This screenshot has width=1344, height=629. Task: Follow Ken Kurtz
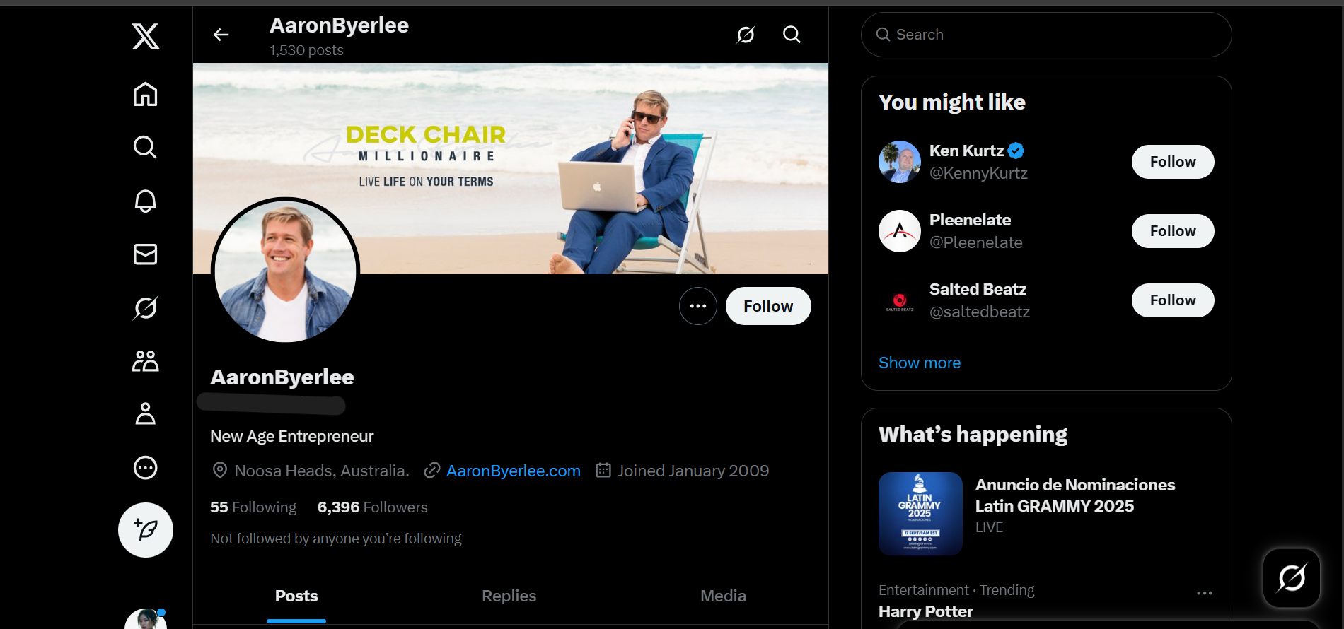[x=1172, y=162]
